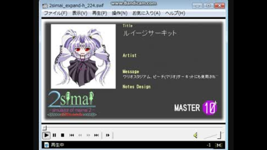The image size is (267, 150).
Task: Maximize the player window
Action: pos(208,6)
